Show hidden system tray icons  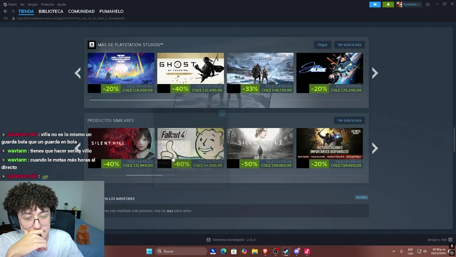[x=394, y=251]
